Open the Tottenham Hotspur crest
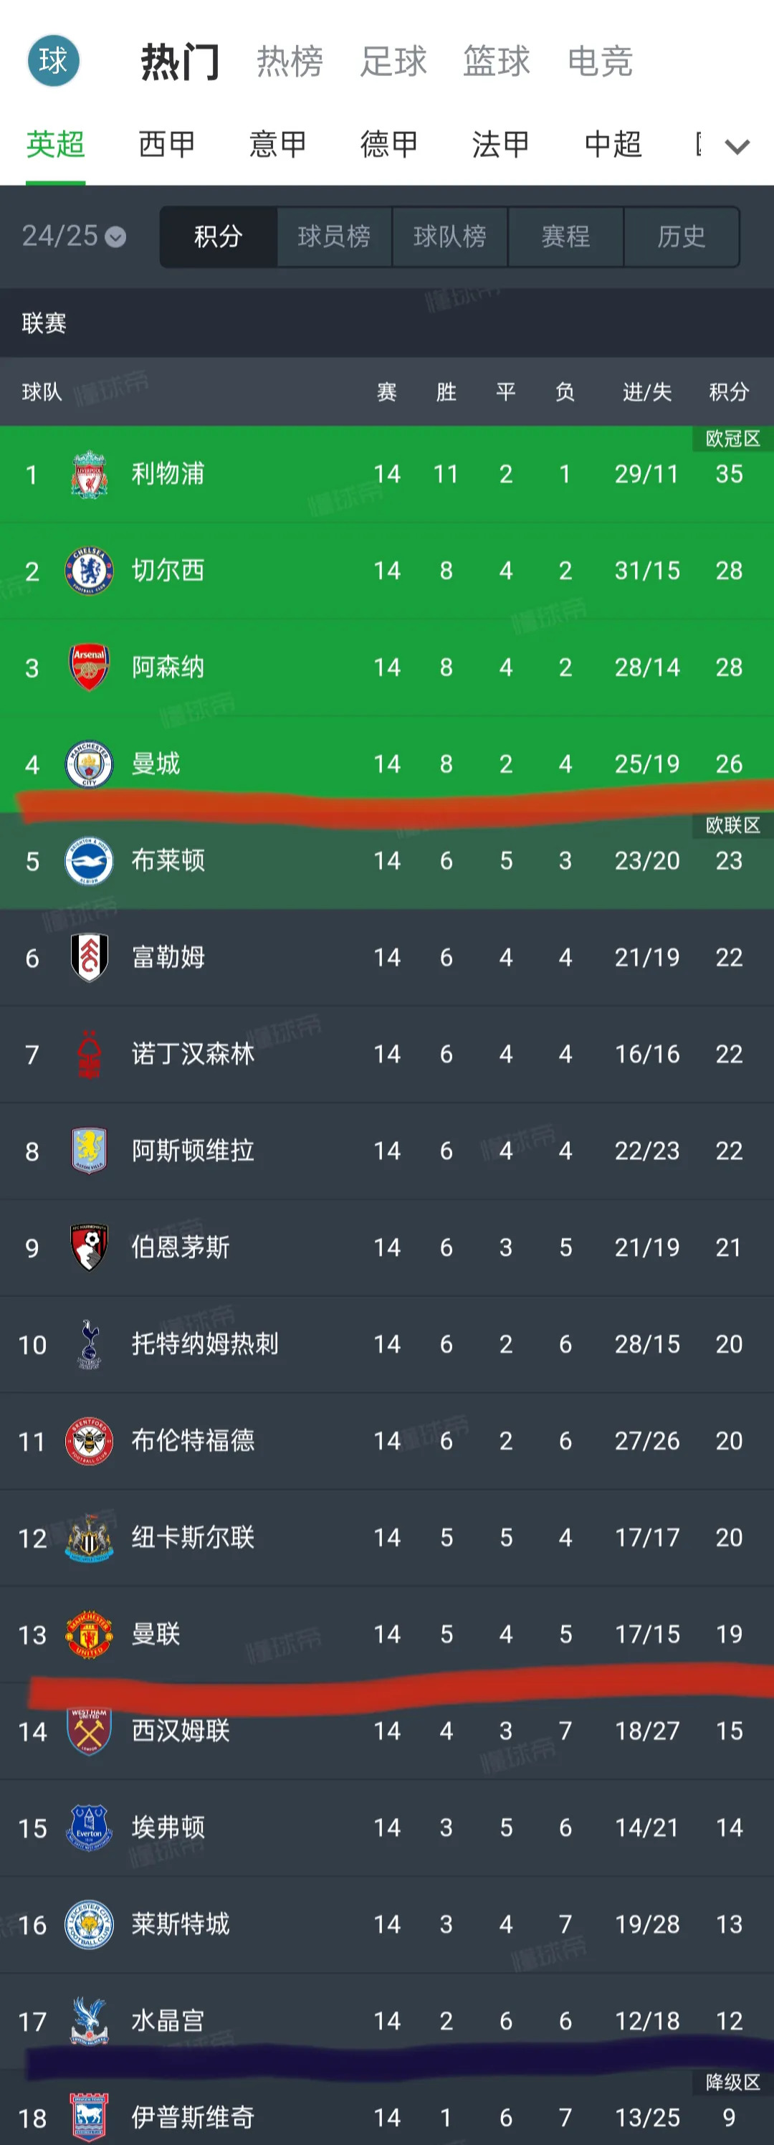774x2145 pixels. pos(89,1344)
